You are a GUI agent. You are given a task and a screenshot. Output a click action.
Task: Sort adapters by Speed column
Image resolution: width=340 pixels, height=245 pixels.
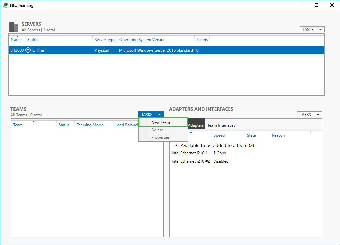point(219,135)
